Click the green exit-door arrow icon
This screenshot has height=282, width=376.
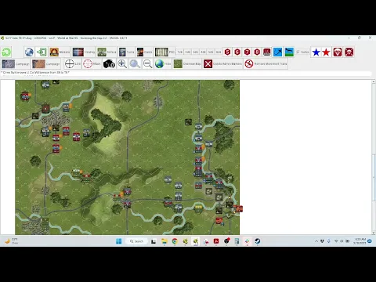click(x=42, y=52)
